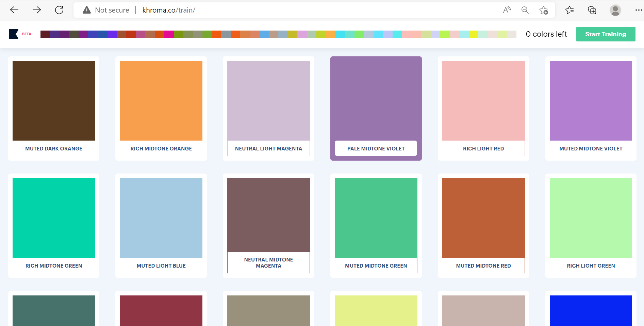Pick the Rich Midtone Orange color
The image size is (644, 326).
[161, 101]
